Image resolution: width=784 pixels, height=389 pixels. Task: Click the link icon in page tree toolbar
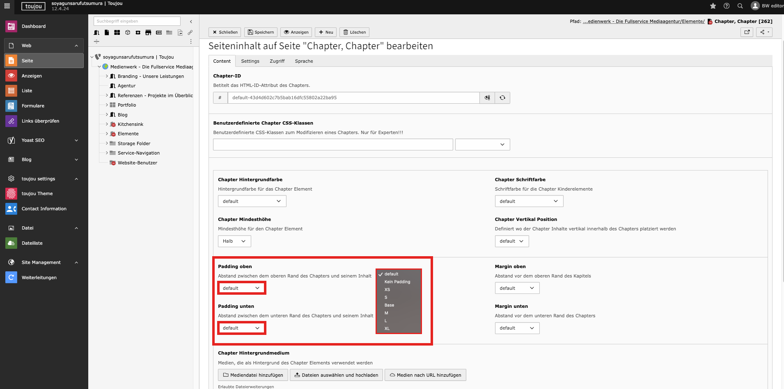coord(190,32)
